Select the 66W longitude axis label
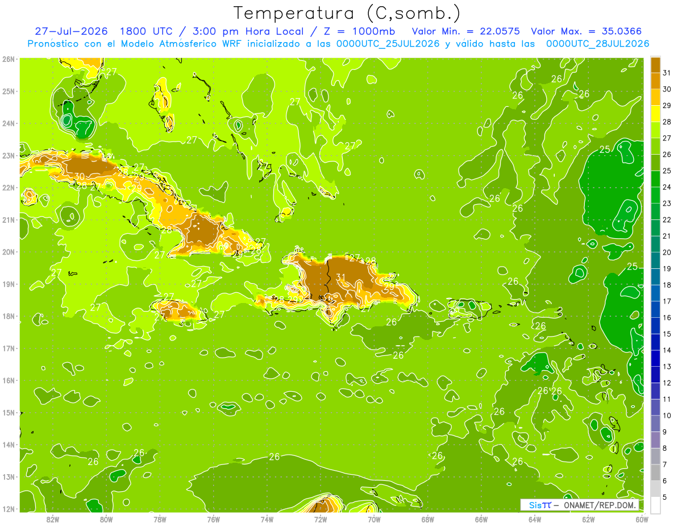 (x=481, y=519)
